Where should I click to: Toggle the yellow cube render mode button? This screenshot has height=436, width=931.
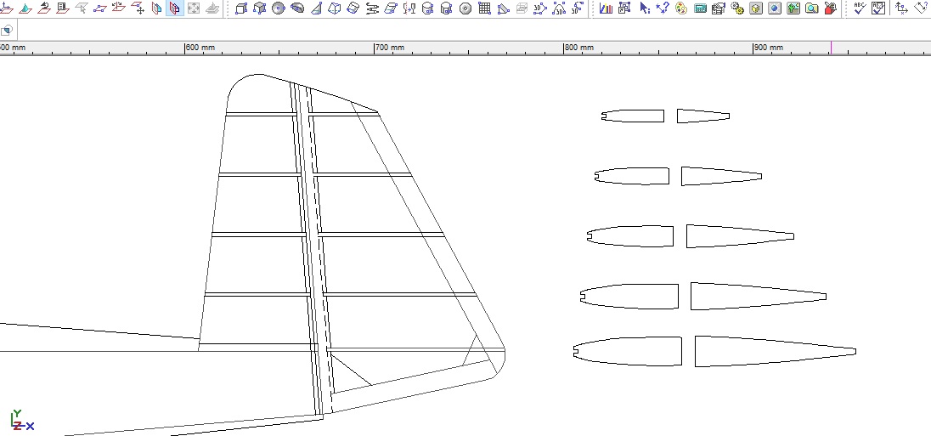(x=755, y=8)
